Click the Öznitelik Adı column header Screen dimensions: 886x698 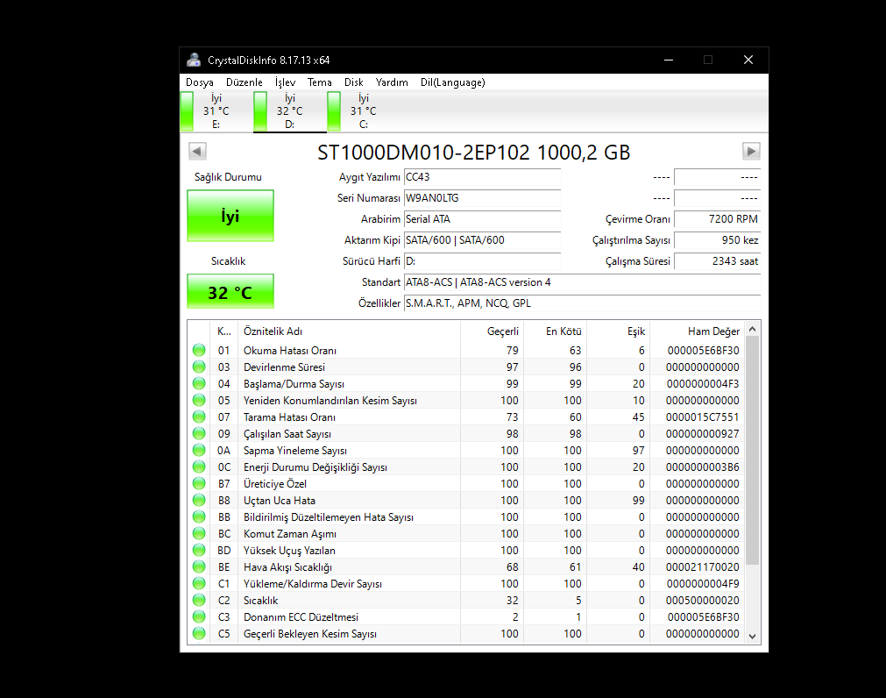coord(349,331)
